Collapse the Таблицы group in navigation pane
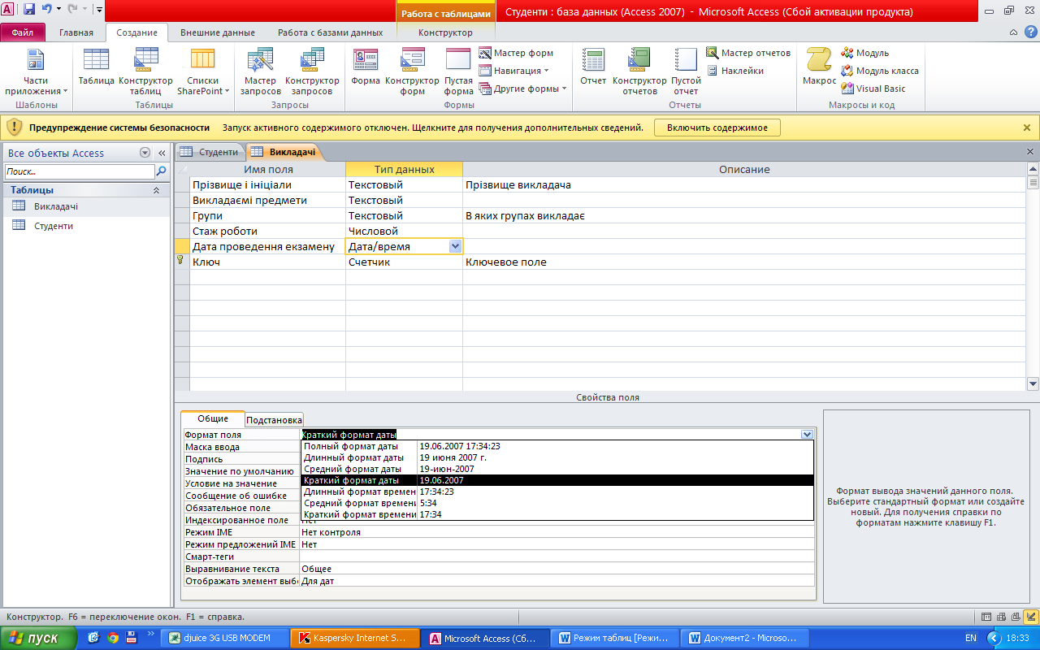Screen dimensions: 1040x650 [x=157, y=190]
